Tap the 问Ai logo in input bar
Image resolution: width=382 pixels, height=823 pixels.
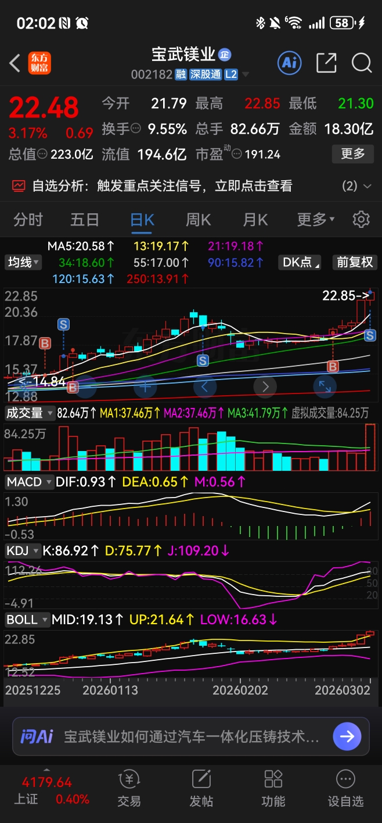[37, 737]
